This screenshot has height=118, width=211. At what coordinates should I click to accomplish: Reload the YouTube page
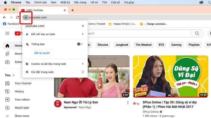17,17
